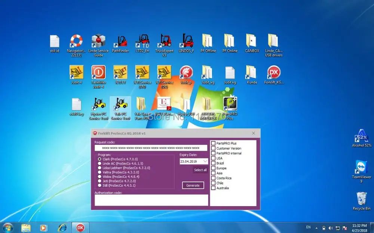Open the Windows Start menu

pos(7,228)
